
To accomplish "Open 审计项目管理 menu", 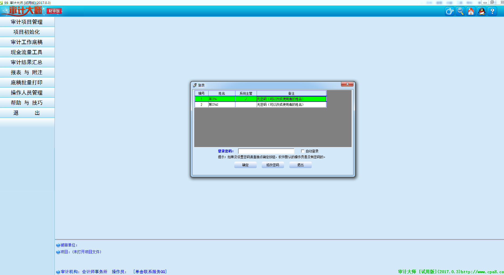I will (27, 22).
